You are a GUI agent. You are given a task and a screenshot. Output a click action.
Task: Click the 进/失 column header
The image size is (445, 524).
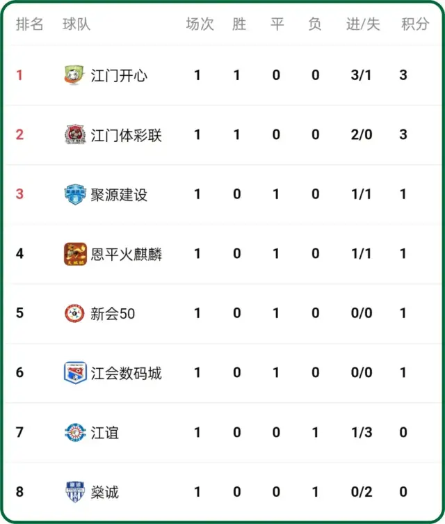[363, 24]
